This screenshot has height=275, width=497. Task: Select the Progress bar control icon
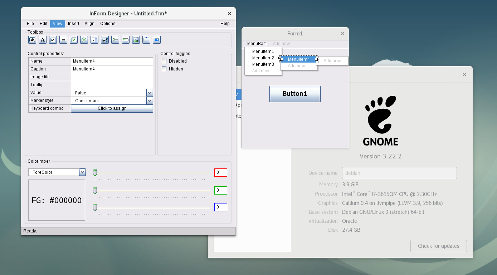point(126,40)
